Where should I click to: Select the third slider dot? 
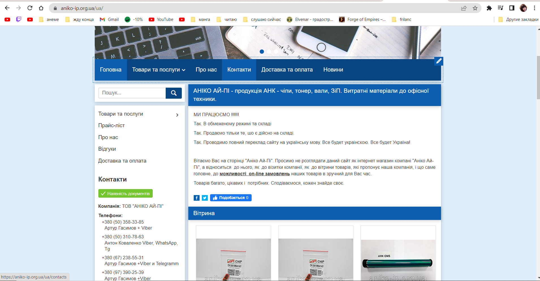coord(276,51)
